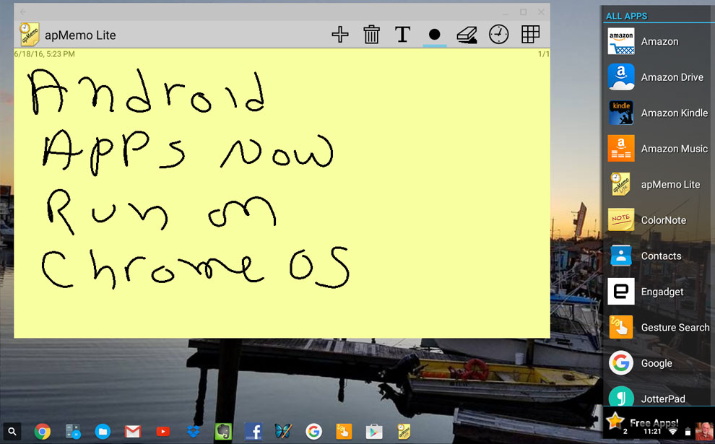Open the butterfly app in the shelf

(283, 431)
